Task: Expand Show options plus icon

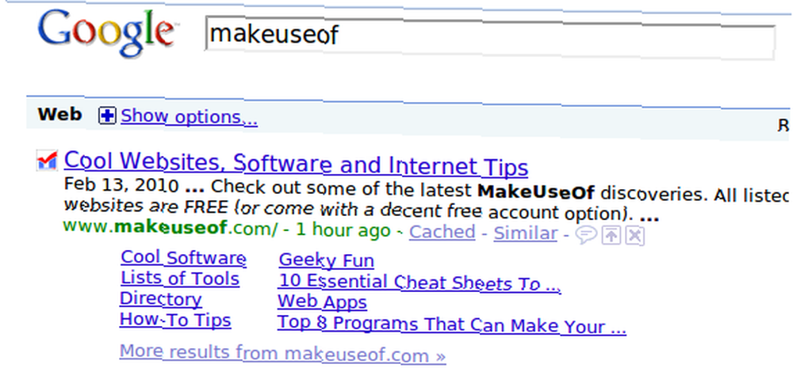Action: [x=107, y=116]
